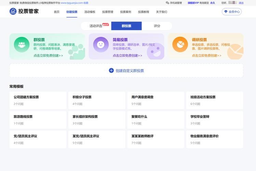
Task: Choose the 公司团建方案投票 template
Action: tap(38, 100)
